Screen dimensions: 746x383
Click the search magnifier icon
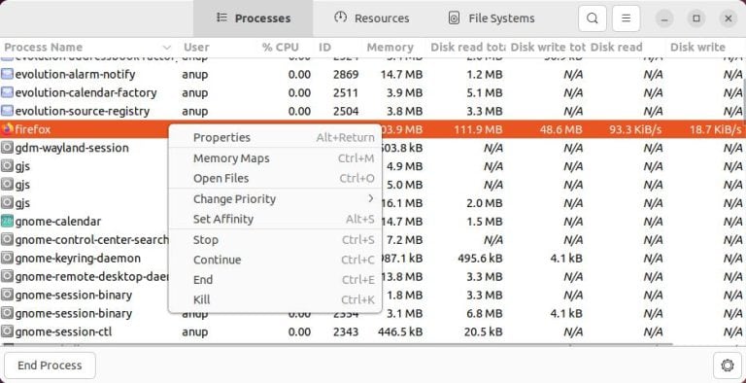[592, 18]
